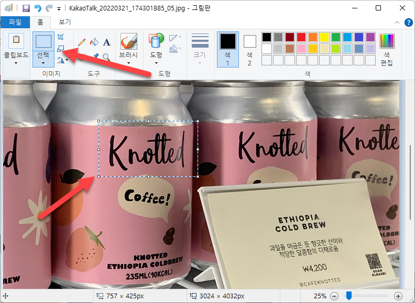
Task: Pick the green palette swatch
Action: (335, 37)
